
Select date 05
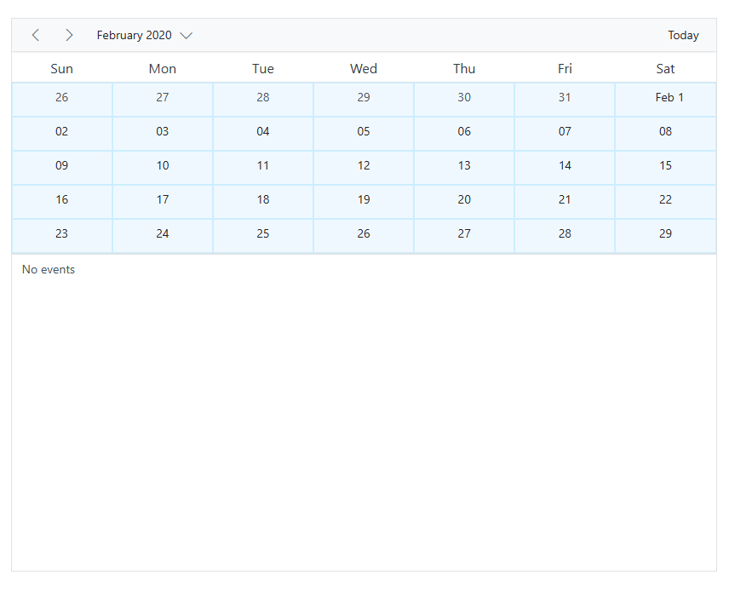point(364,134)
